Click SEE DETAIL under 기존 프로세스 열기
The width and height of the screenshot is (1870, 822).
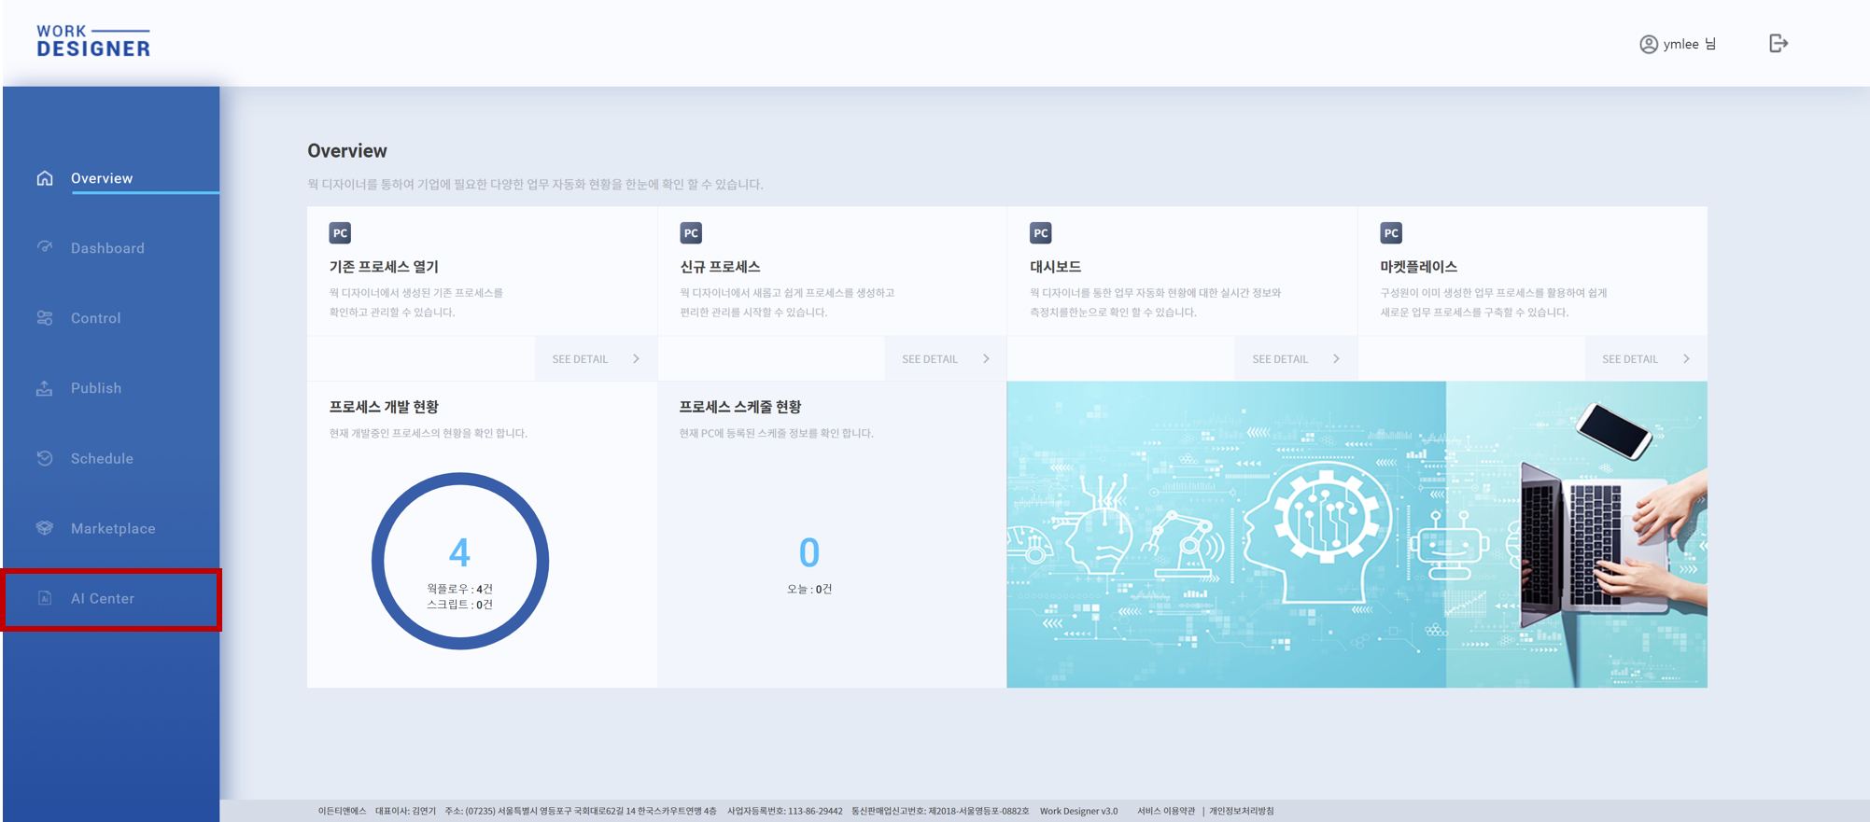coord(580,359)
